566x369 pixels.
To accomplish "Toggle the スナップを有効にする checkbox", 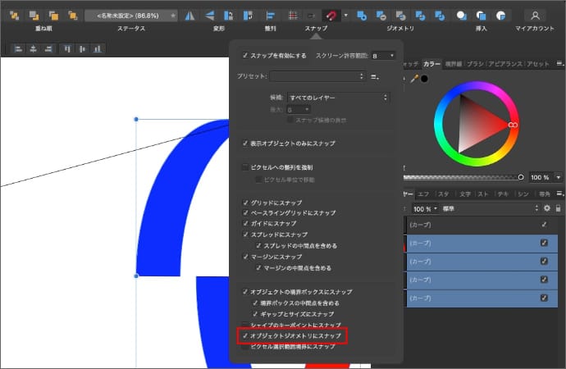I will pyautogui.click(x=244, y=56).
